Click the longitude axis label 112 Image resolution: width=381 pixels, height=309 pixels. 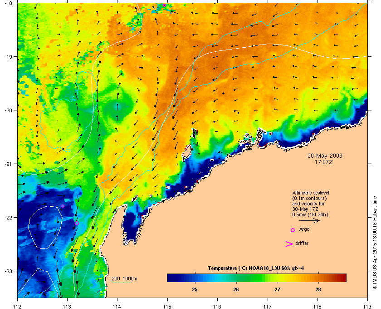[18, 306]
